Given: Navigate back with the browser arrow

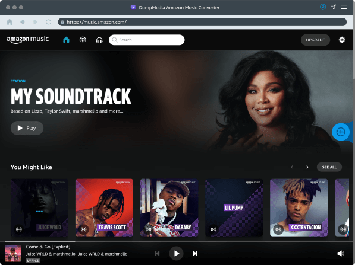Looking at the screenshot, I should [23, 22].
